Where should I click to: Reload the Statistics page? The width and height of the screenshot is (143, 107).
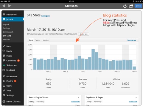(x=125, y=6)
